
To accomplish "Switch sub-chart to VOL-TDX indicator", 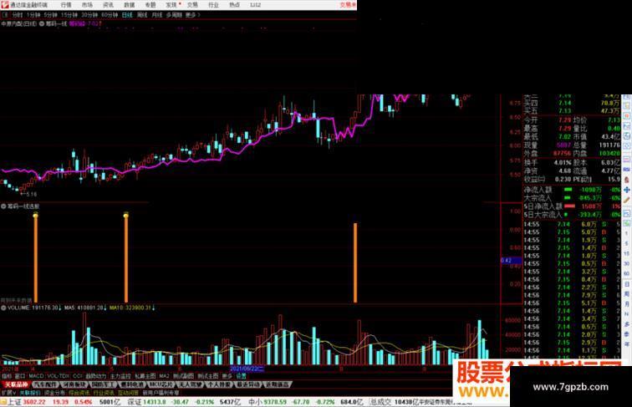I will pos(59,376).
